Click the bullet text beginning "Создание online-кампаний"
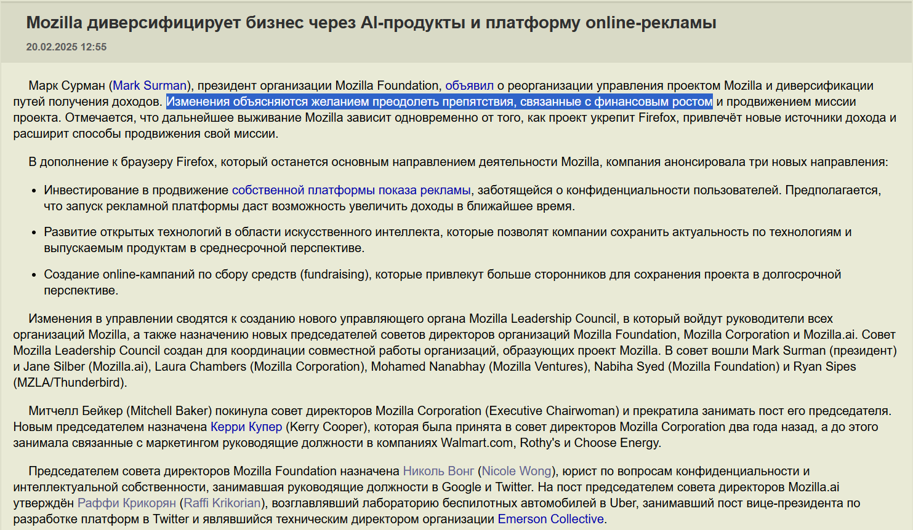This screenshot has height=530, width=913. tap(442, 282)
